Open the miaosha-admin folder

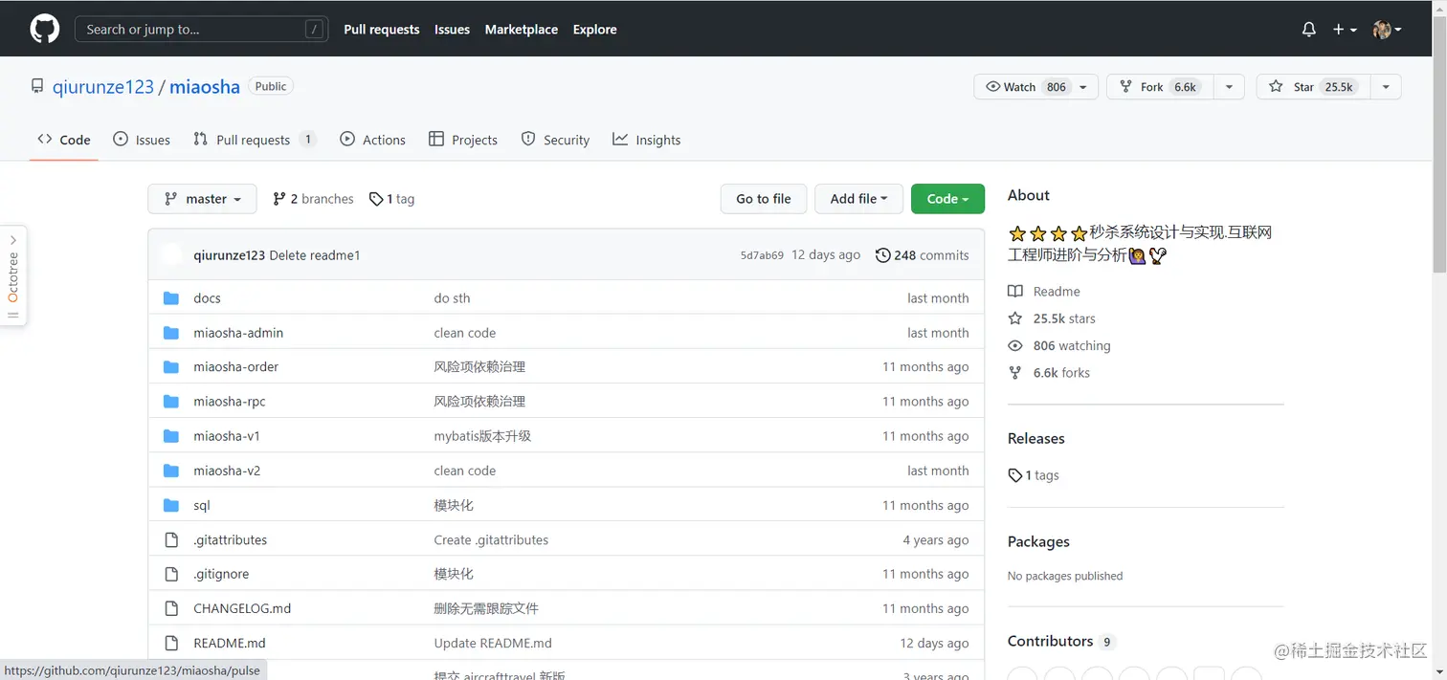point(238,333)
